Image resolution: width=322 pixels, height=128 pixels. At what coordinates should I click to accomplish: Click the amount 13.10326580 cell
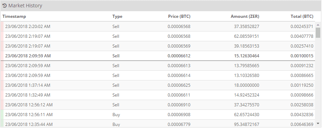point(247,76)
